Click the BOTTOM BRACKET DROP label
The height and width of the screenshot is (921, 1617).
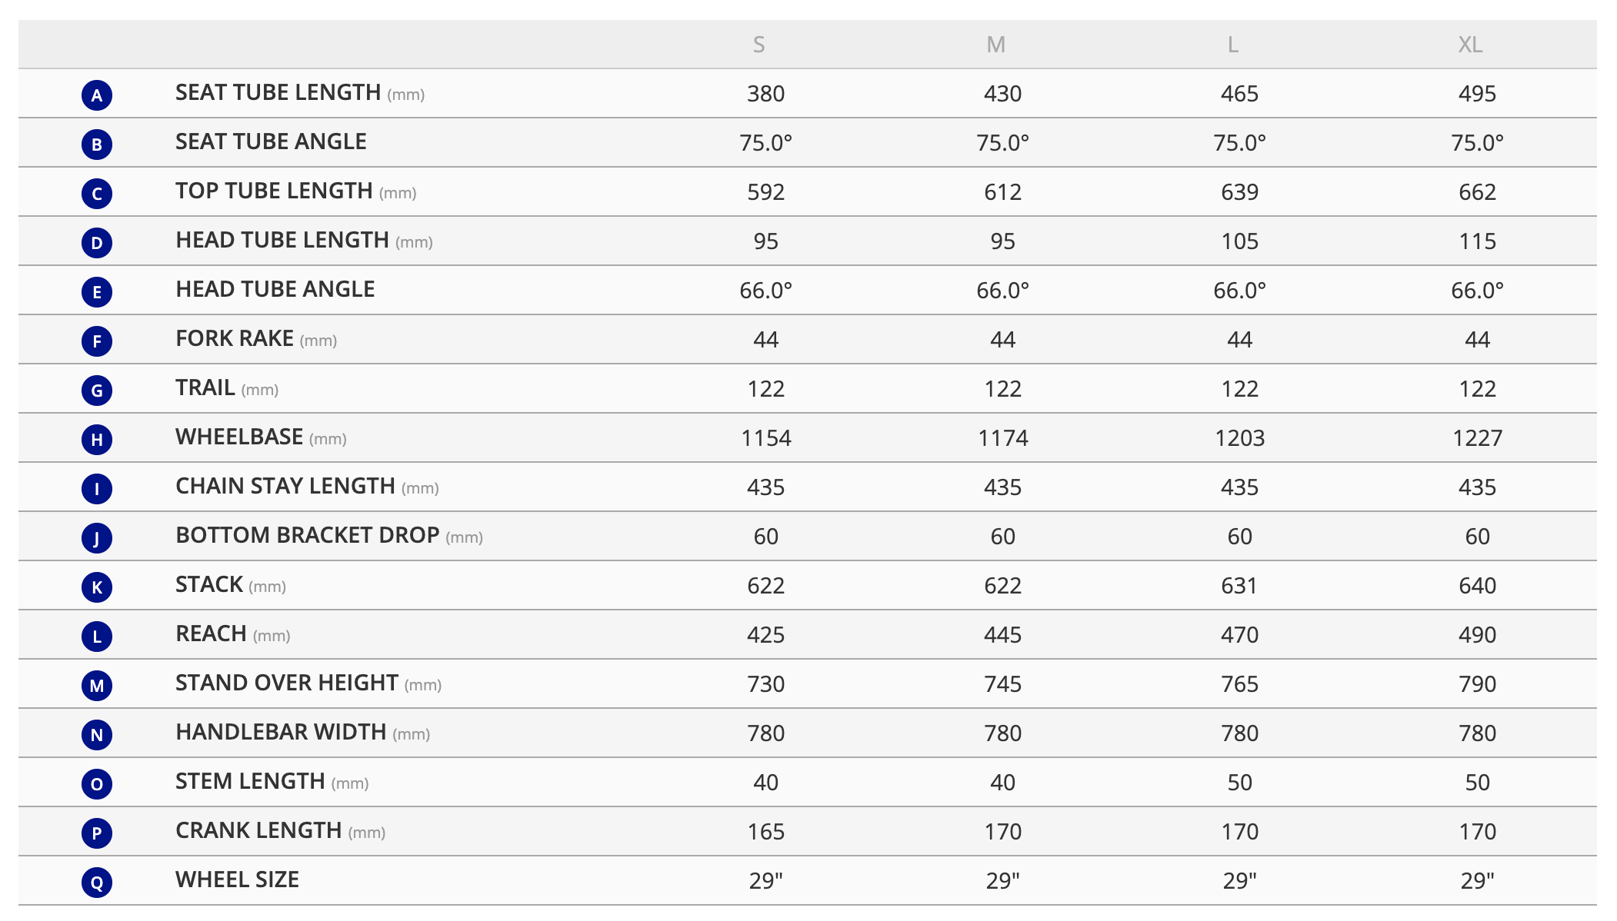tap(308, 536)
